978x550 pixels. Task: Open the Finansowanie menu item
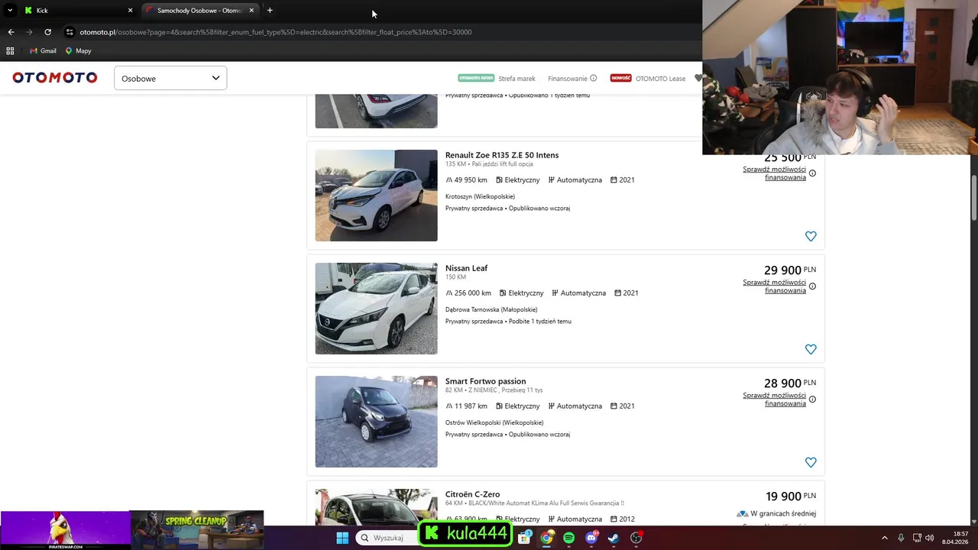(568, 78)
